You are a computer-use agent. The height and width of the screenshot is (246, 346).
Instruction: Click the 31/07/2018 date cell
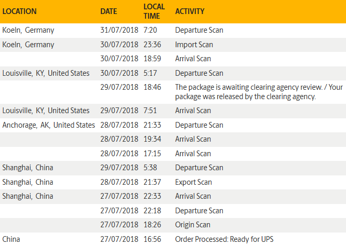pos(119,30)
